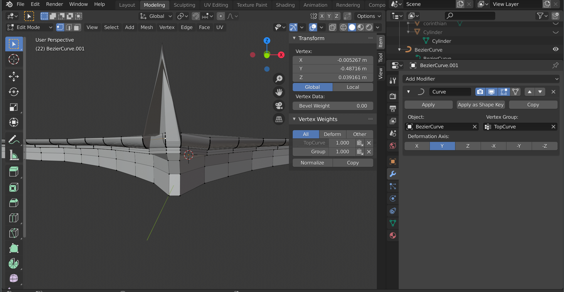Screen dimensions: 564x292
Task: Open the Particles properties tab icon
Action: click(x=393, y=186)
